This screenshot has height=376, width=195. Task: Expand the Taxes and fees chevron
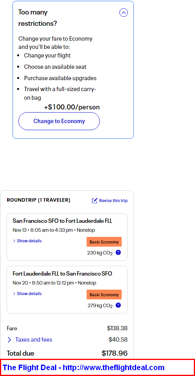pyautogui.click(x=9, y=340)
